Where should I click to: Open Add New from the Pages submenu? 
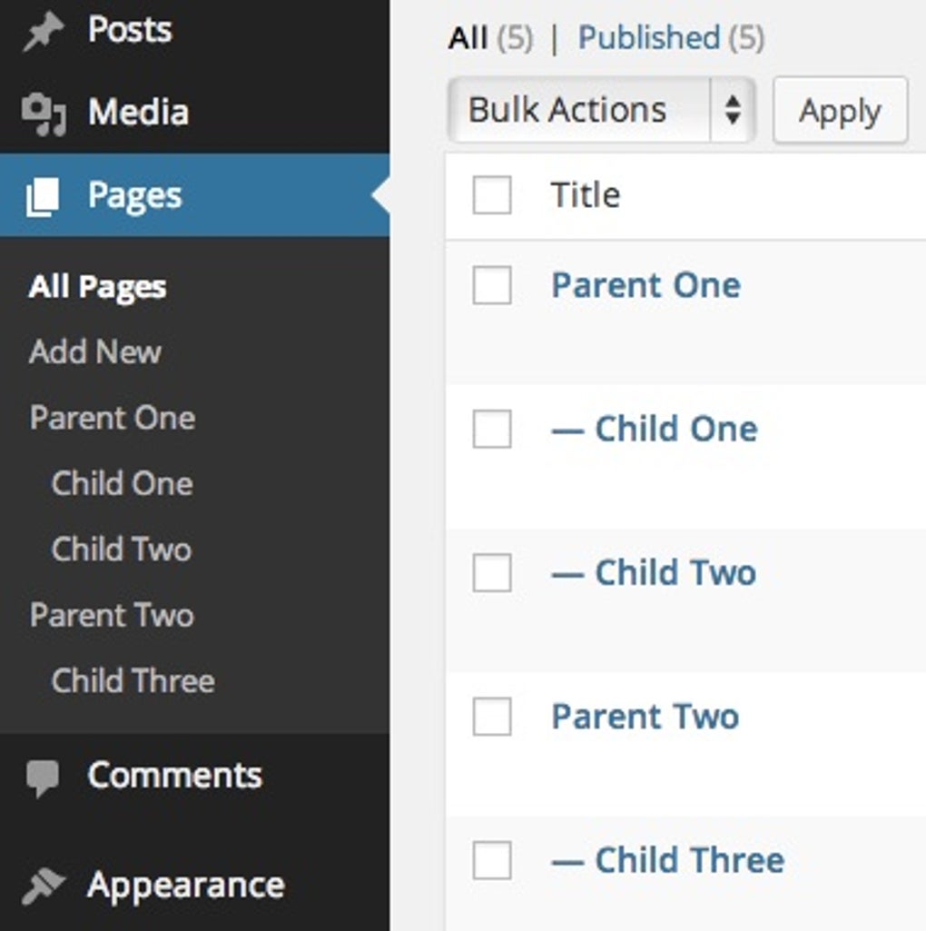click(94, 352)
